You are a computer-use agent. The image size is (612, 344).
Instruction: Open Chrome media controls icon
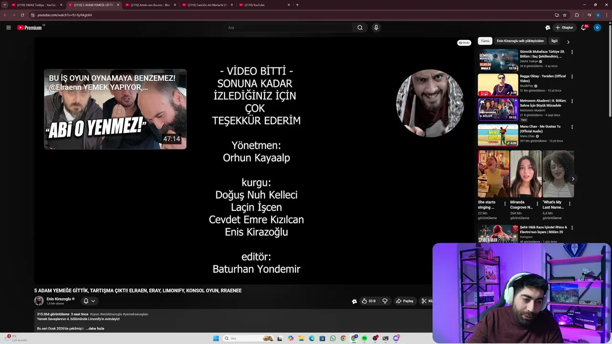click(x=589, y=15)
